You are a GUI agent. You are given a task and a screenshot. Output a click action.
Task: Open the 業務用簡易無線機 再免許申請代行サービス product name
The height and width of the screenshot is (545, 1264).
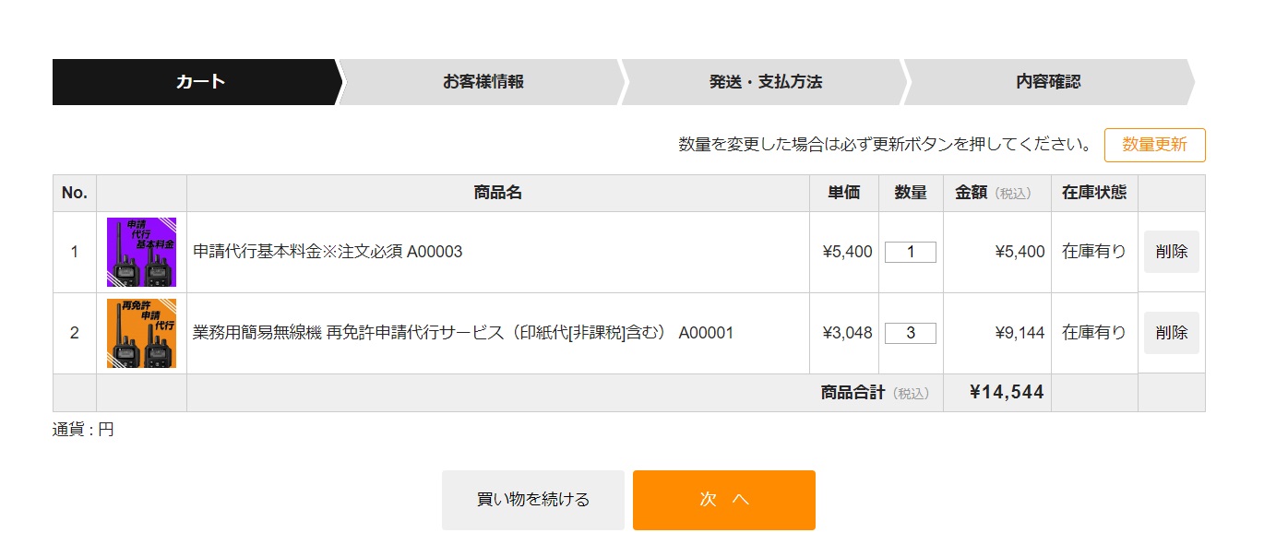[462, 333]
